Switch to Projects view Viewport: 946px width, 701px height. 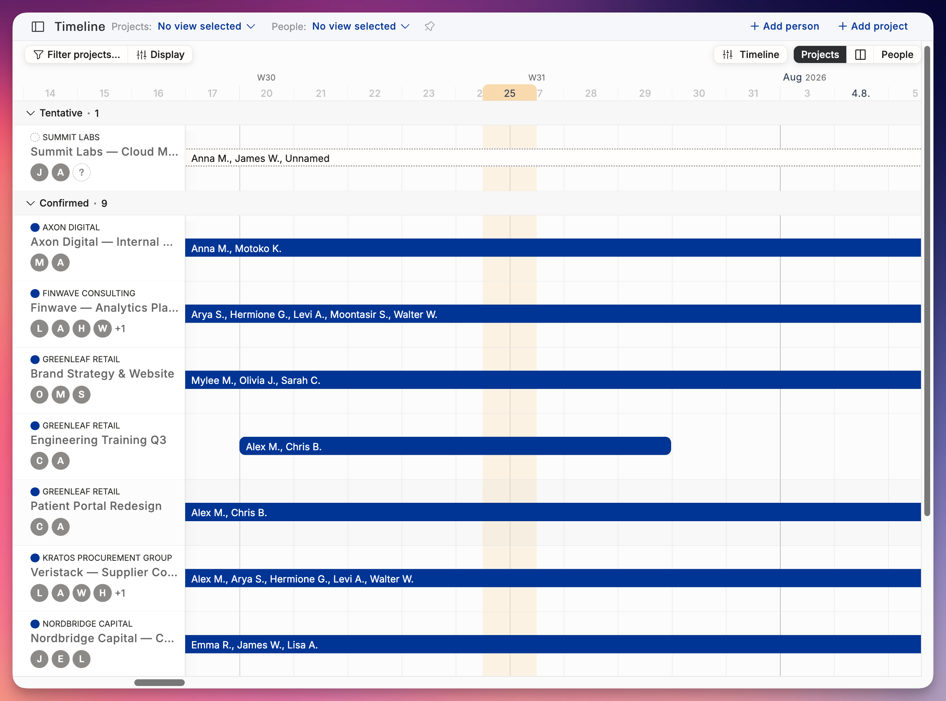coord(820,55)
